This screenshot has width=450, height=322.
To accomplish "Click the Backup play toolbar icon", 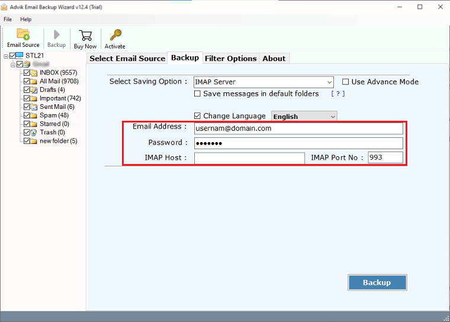I will click(x=56, y=35).
